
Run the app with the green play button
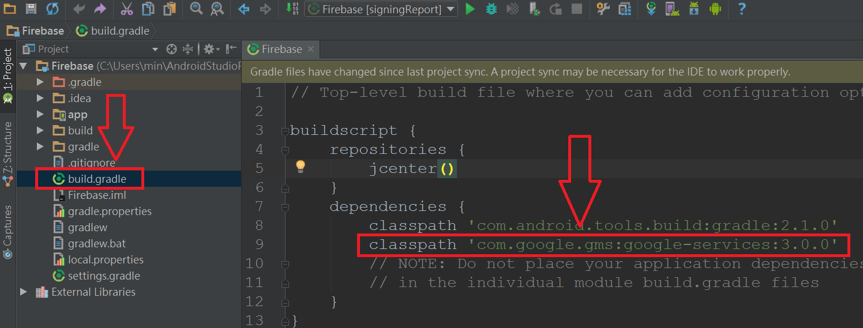pos(470,9)
